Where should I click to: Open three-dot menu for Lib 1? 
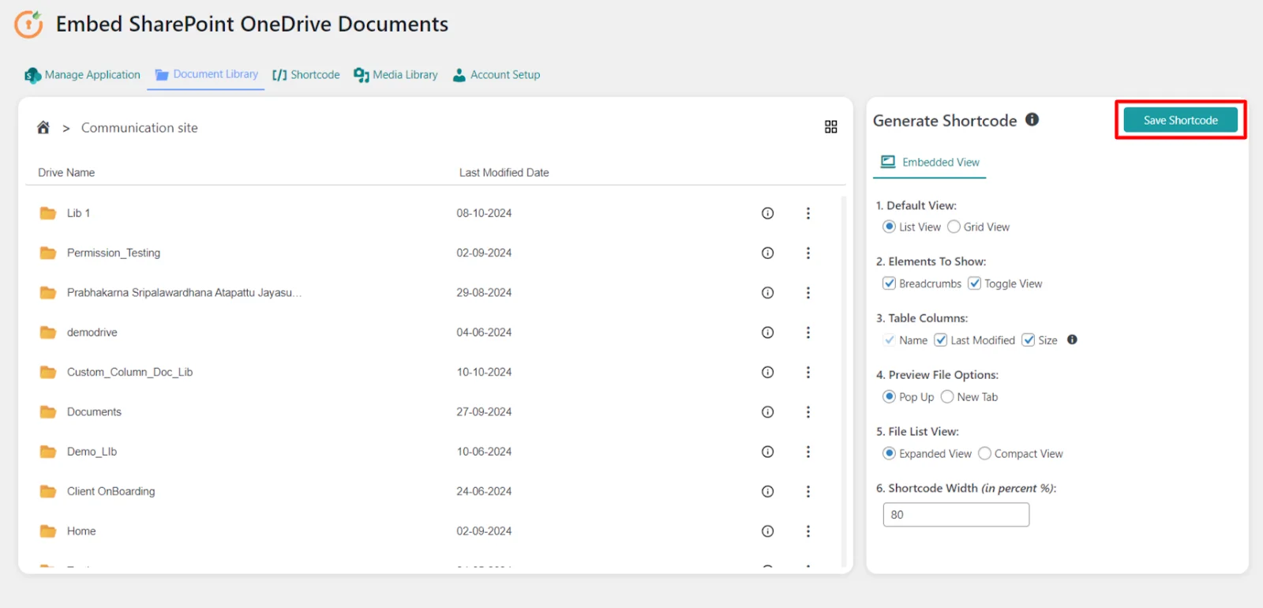point(808,213)
